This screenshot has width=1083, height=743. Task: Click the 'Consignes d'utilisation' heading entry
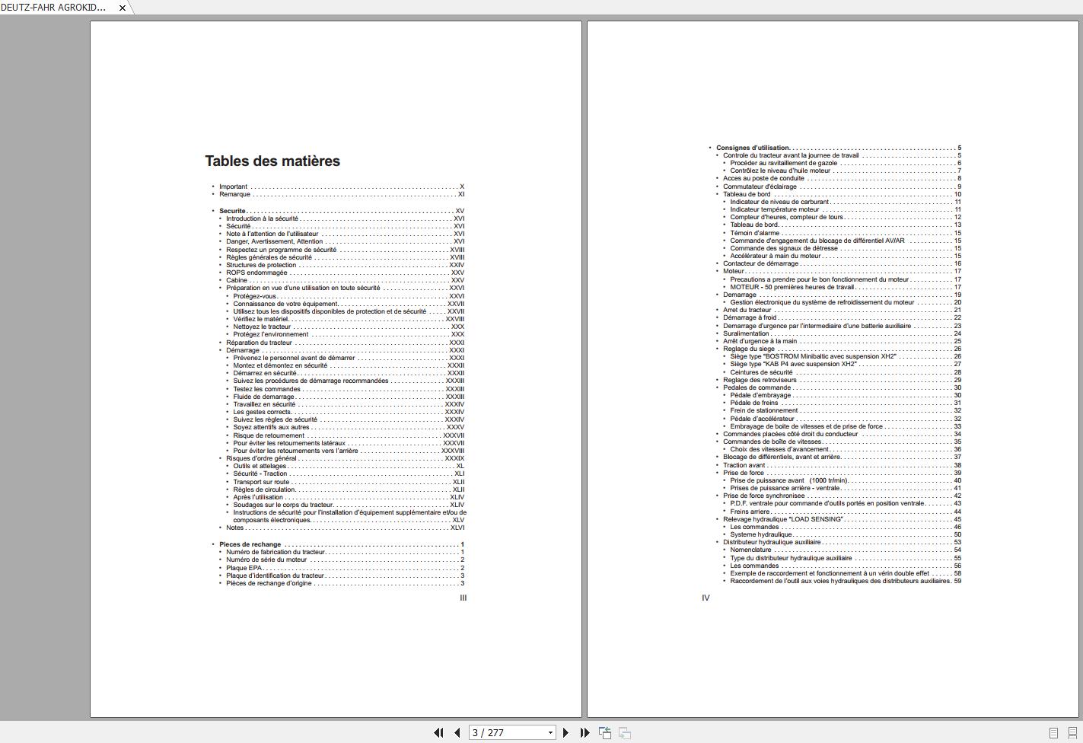753,148
